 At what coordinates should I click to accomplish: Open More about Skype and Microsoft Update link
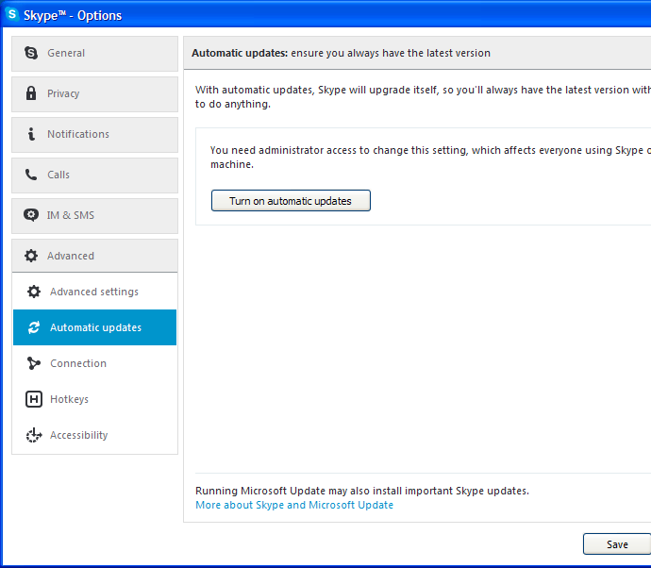tap(294, 505)
